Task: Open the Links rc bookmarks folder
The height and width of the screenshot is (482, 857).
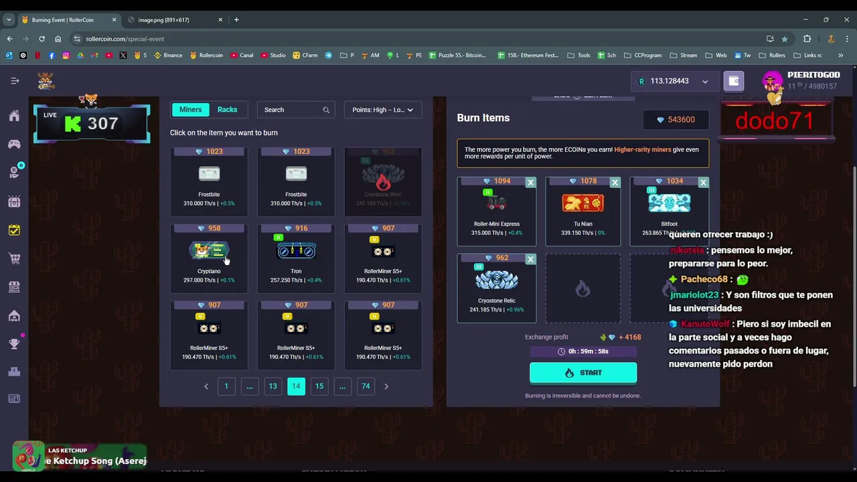Action: (807, 56)
